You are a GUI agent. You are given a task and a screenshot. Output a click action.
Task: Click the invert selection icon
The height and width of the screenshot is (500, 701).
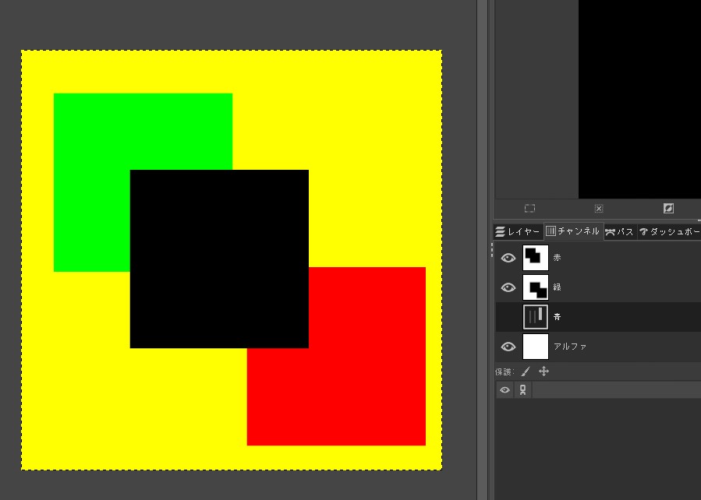(x=668, y=209)
